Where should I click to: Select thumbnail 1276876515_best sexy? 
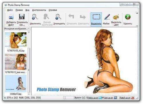(16, 62)
